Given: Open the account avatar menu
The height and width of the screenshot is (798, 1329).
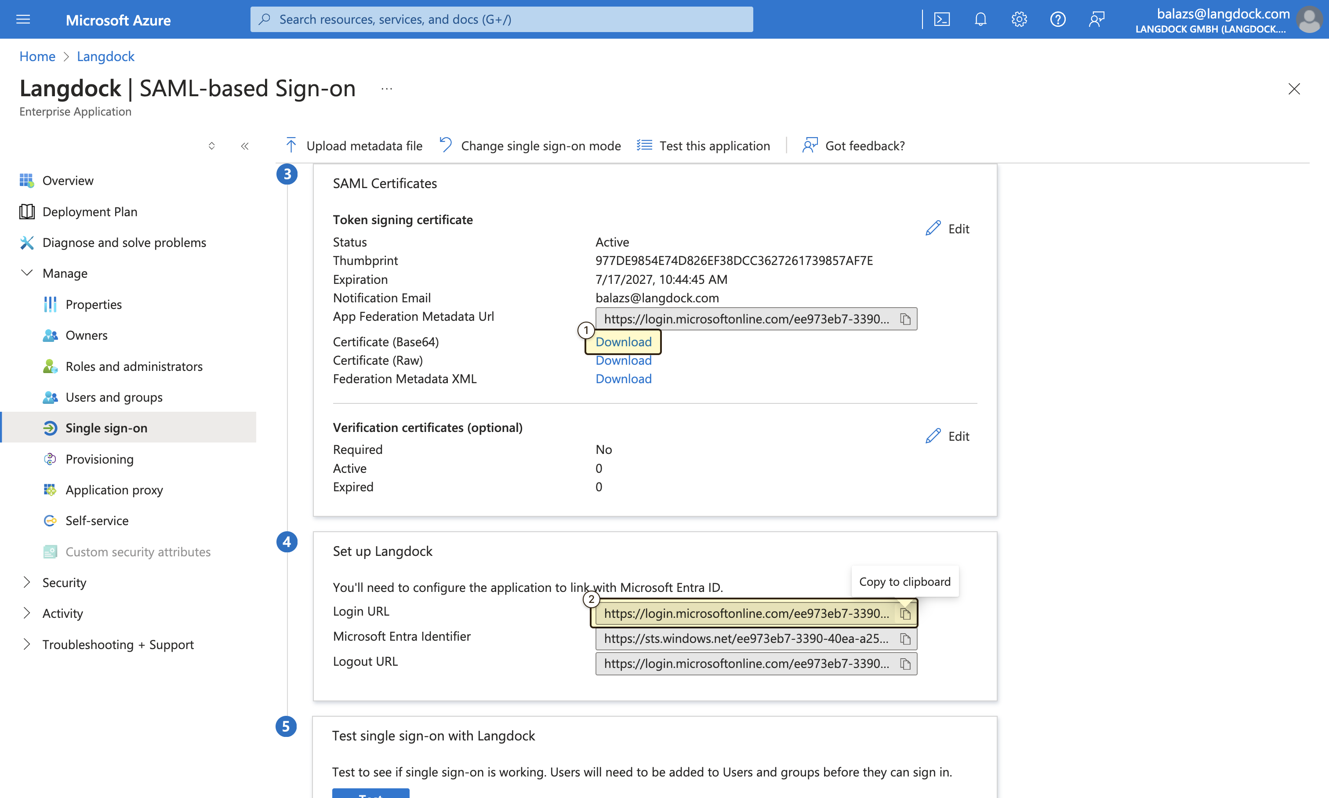Looking at the screenshot, I should [x=1309, y=20].
